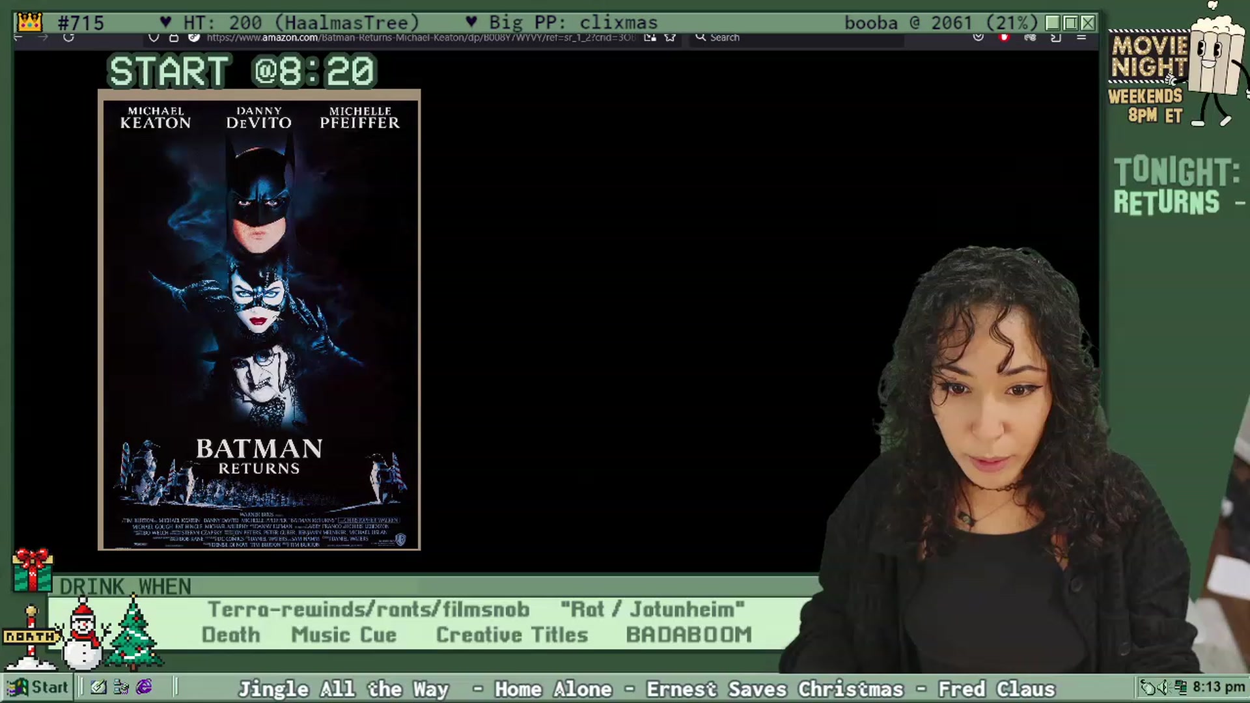
Task: Click the popcorn mascot icon
Action: [x=1214, y=65]
